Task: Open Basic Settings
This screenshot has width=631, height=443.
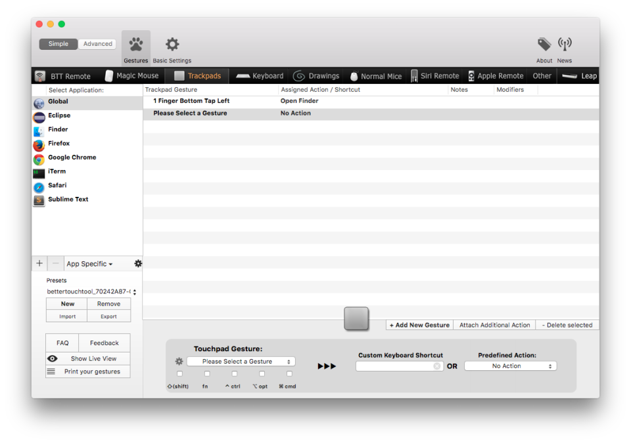Action: tap(171, 44)
